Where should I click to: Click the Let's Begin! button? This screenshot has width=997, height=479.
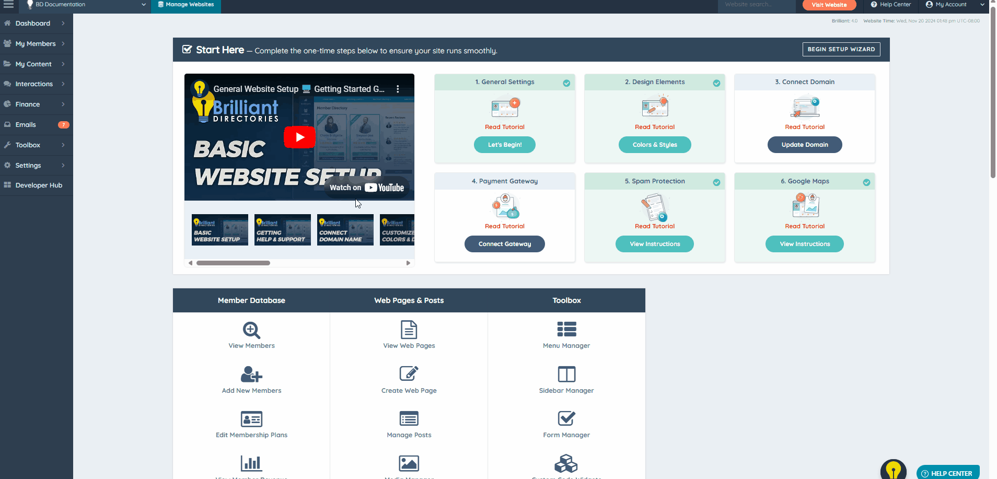pos(505,145)
